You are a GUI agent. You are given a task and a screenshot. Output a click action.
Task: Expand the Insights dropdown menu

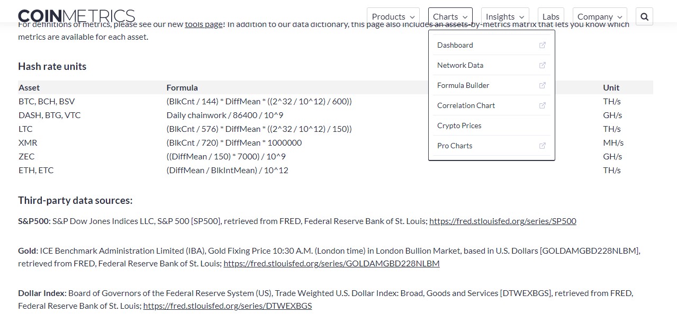pos(505,16)
